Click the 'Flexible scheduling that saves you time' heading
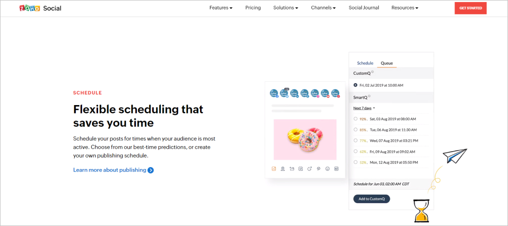Viewport: 508px width, 226px height. click(x=138, y=116)
